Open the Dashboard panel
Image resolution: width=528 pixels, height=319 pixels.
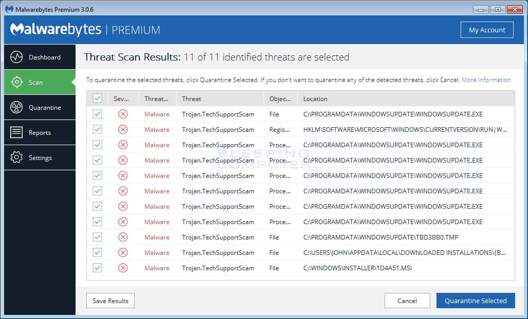(x=40, y=57)
